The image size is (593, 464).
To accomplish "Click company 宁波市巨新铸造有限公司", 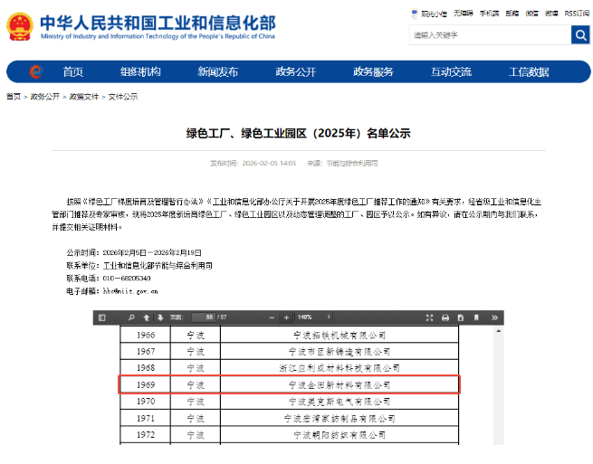I will (340, 352).
